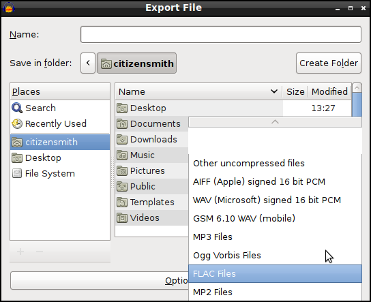Open the Videos folder icon
The height and width of the screenshot is (302, 371).
coord(122,218)
